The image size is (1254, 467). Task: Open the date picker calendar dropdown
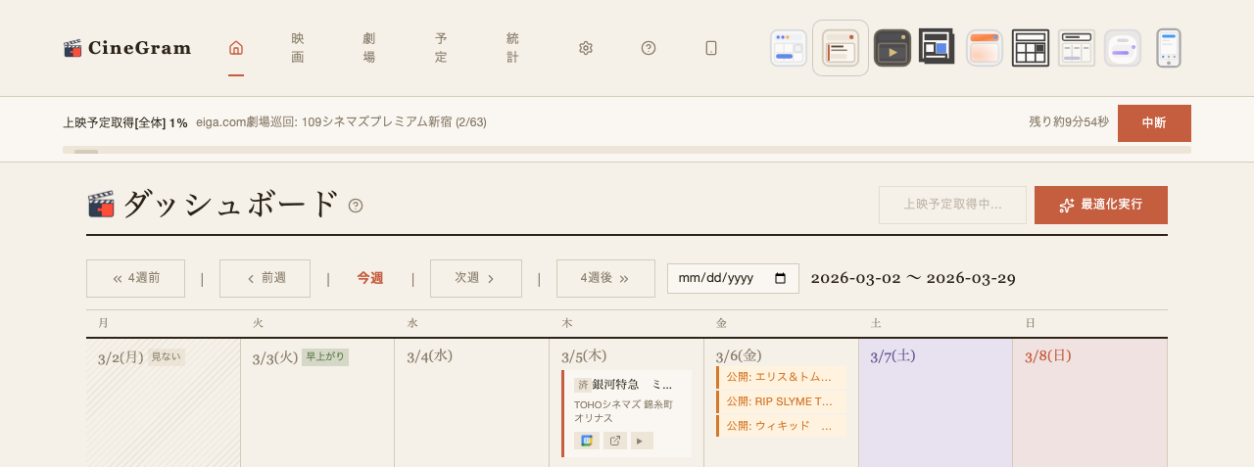pos(781,278)
